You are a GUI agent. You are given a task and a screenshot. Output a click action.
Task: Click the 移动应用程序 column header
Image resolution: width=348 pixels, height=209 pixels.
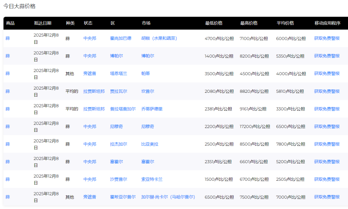tap(327, 23)
